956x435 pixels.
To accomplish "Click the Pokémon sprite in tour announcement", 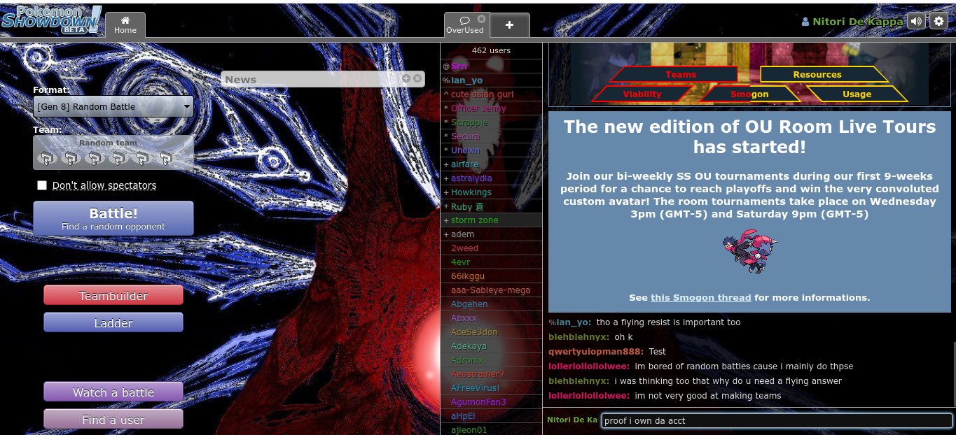I will point(749,251).
